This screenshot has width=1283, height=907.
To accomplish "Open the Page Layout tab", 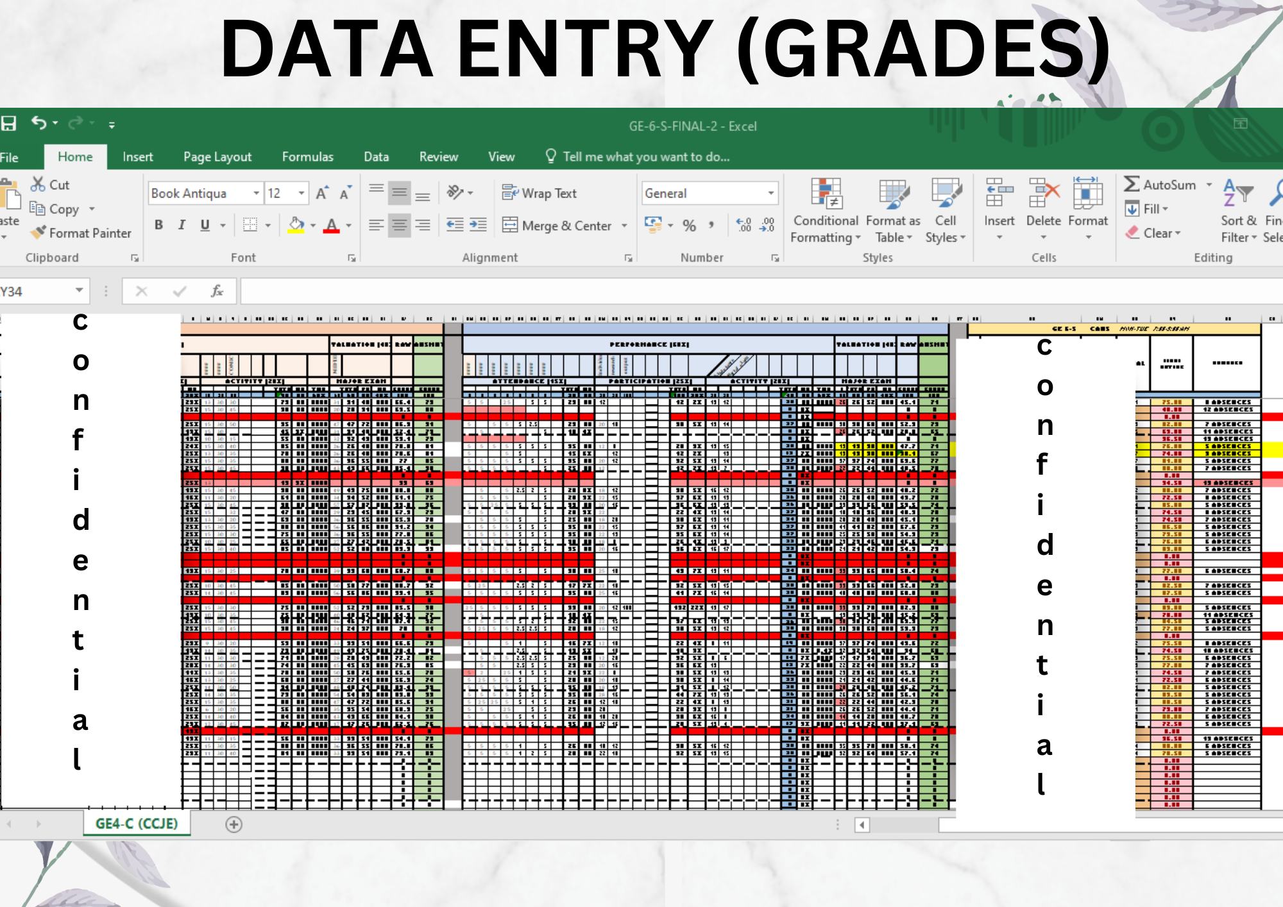I will (x=217, y=157).
